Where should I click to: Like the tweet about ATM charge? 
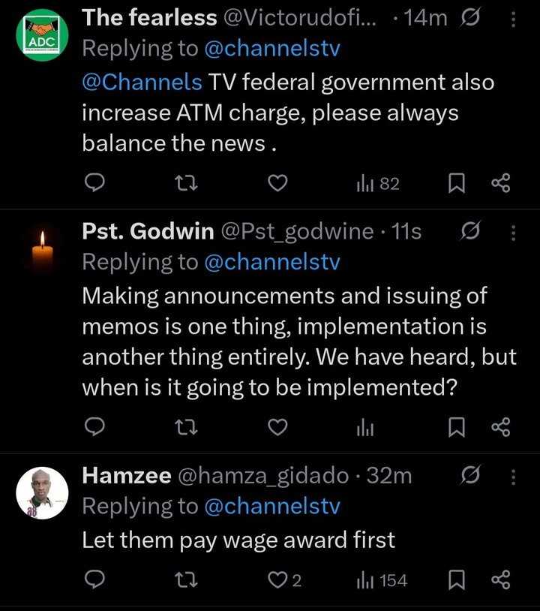(277, 183)
